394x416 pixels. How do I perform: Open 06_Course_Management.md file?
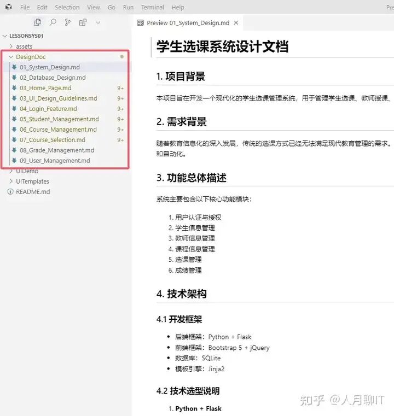click(58, 130)
